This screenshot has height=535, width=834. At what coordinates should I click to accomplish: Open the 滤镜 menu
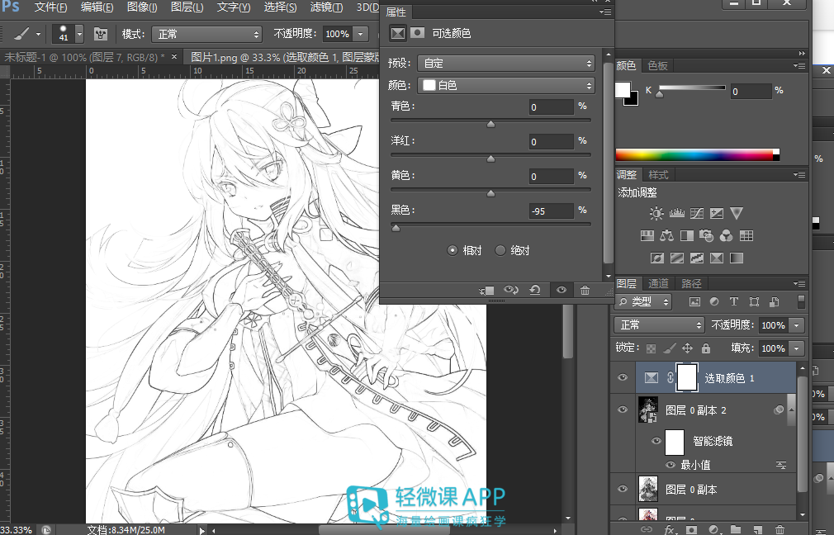(326, 7)
